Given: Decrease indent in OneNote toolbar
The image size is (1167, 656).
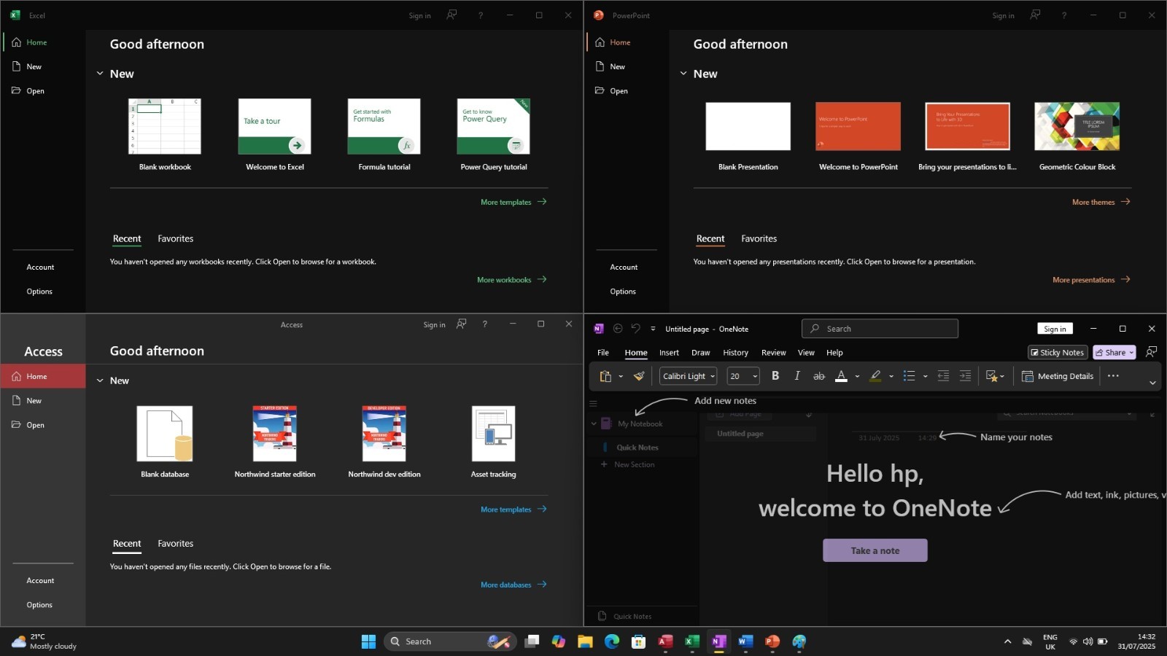Looking at the screenshot, I should (x=943, y=376).
